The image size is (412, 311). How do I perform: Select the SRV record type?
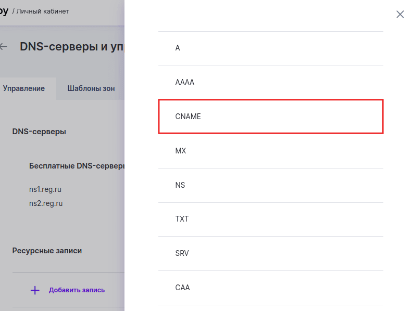tap(271, 253)
